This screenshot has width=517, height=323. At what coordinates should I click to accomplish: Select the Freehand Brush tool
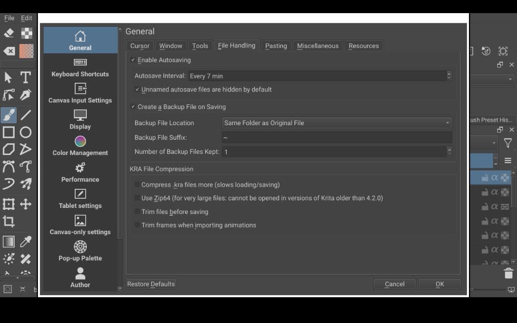(x=9, y=115)
